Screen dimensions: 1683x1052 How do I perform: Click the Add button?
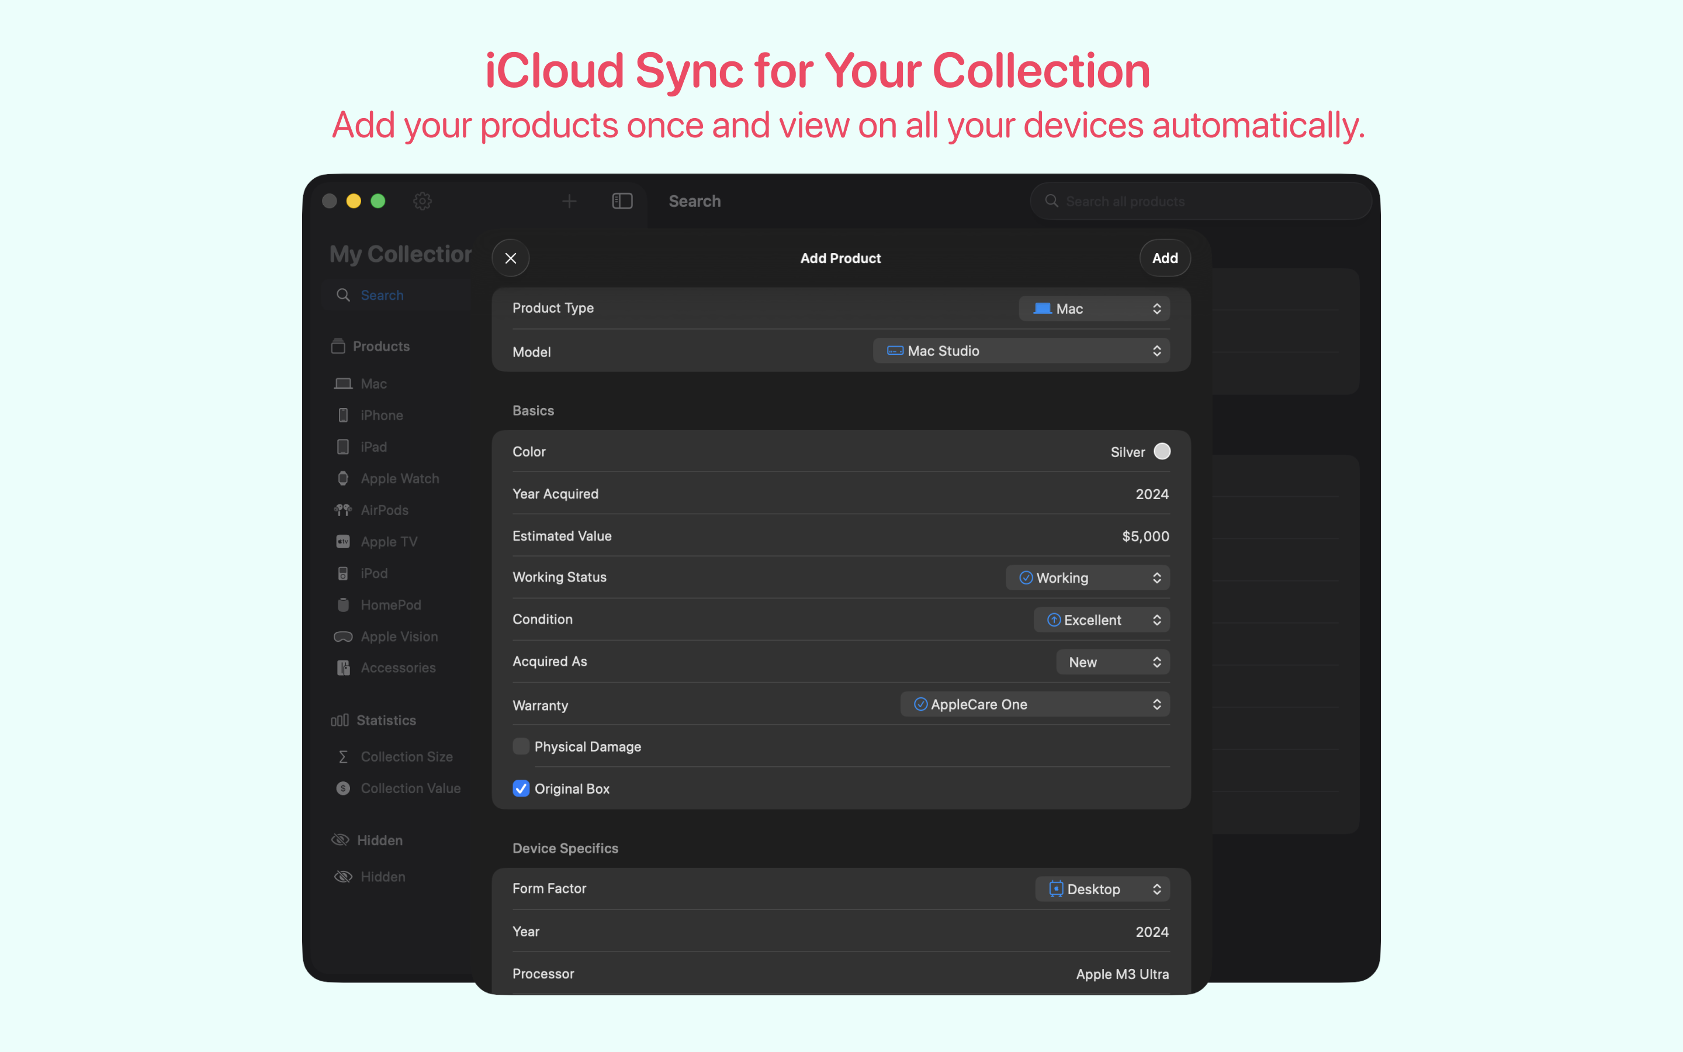(1165, 258)
